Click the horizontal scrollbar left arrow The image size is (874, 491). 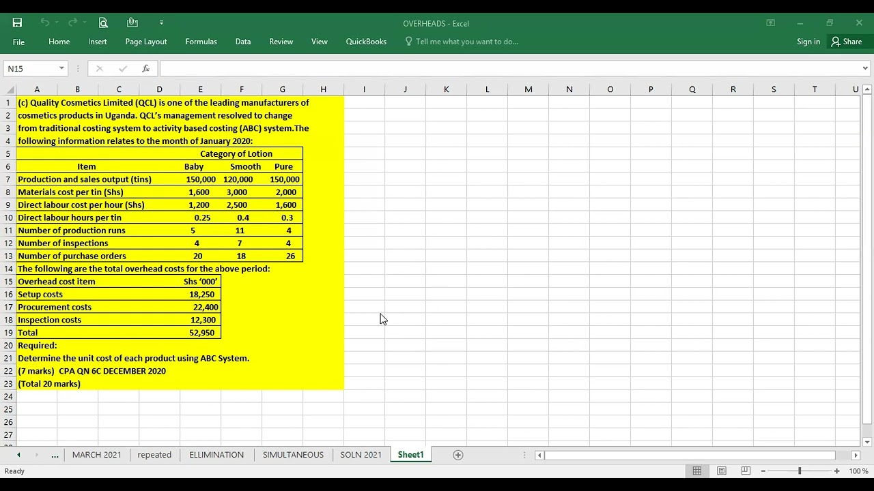pos(539,455)
